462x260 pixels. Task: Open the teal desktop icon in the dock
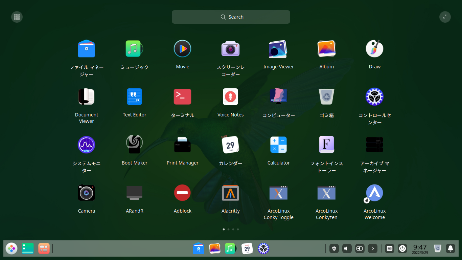click(x=28, y=248)
